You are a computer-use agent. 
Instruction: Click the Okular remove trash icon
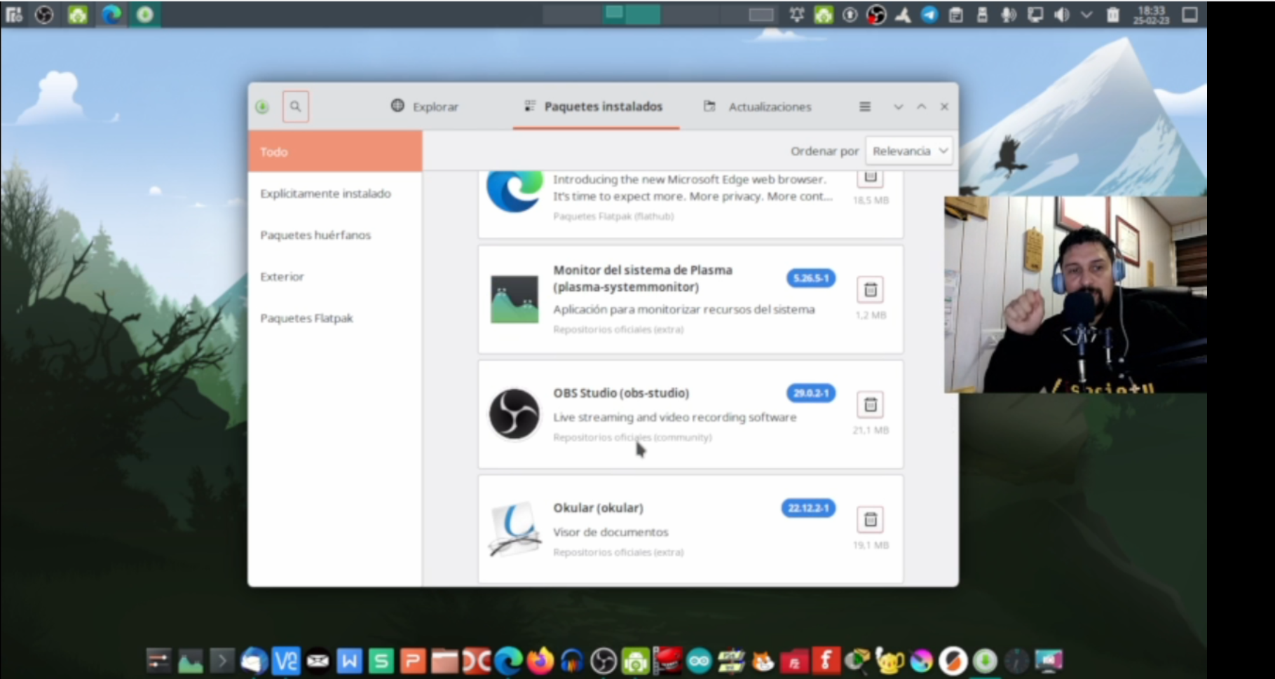click(870, 519)
